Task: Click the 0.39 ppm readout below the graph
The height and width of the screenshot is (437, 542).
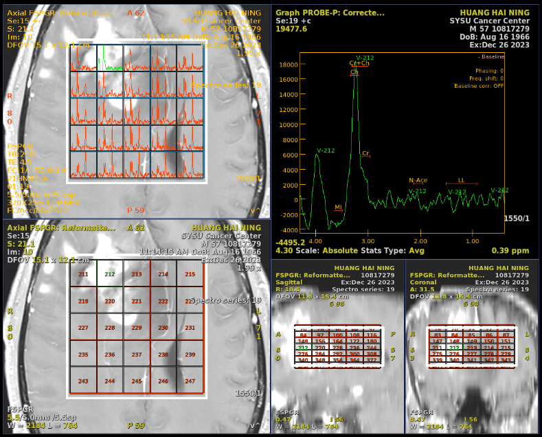Action: coord(510,251)
